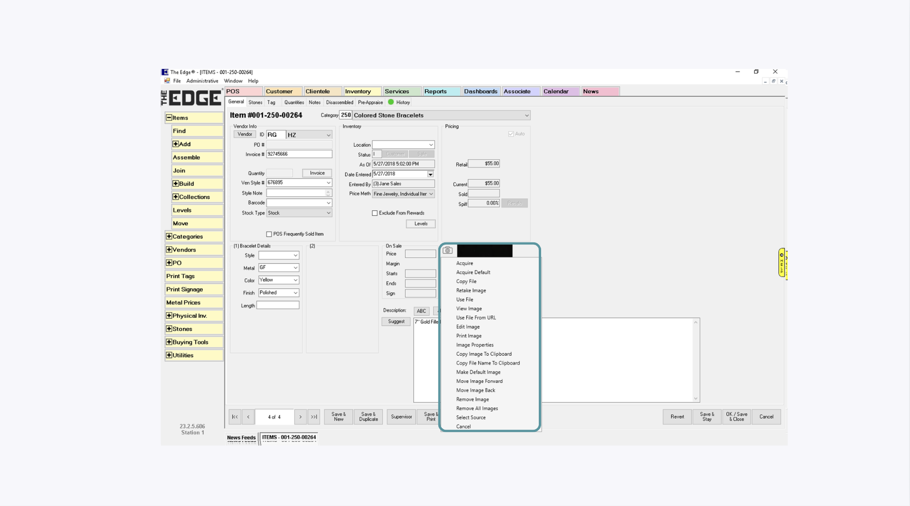Expand the PO sidebar section
This screenshot has height=506, width=910.
pyautogui.click(x=169, y=263)
